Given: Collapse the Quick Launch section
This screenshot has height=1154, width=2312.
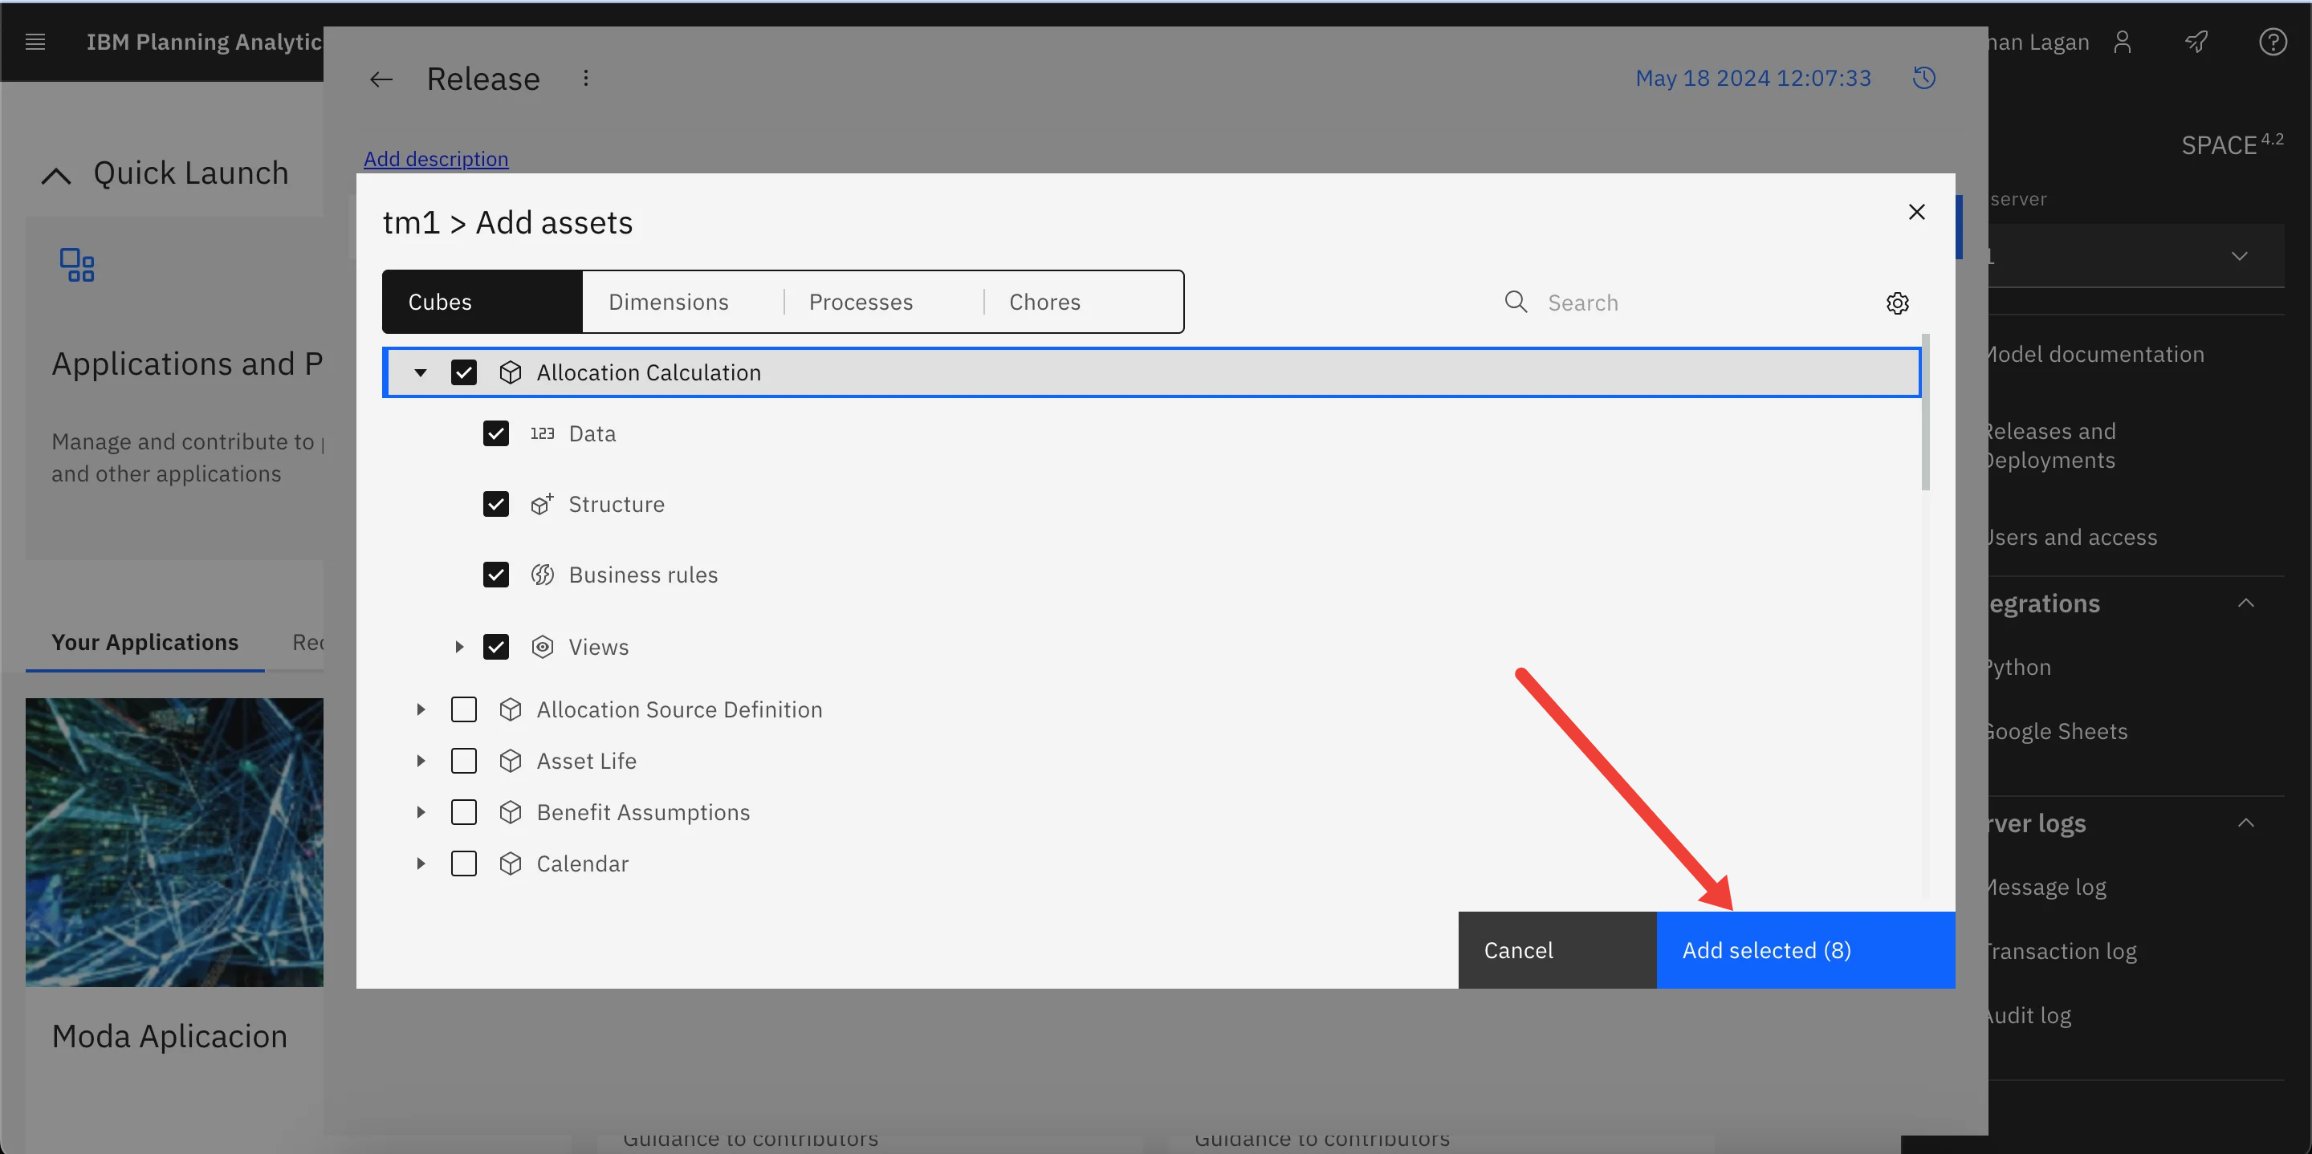Looking at the screenshot, I should (55, 175).
